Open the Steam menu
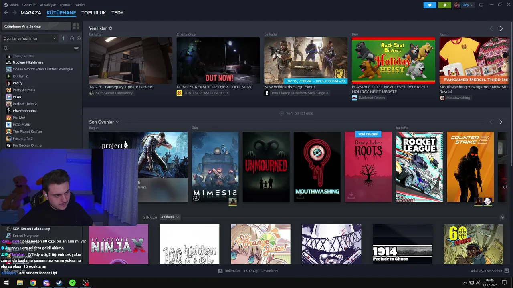The image size is (513, 288). pyautogui.click(x=11, y=5)
